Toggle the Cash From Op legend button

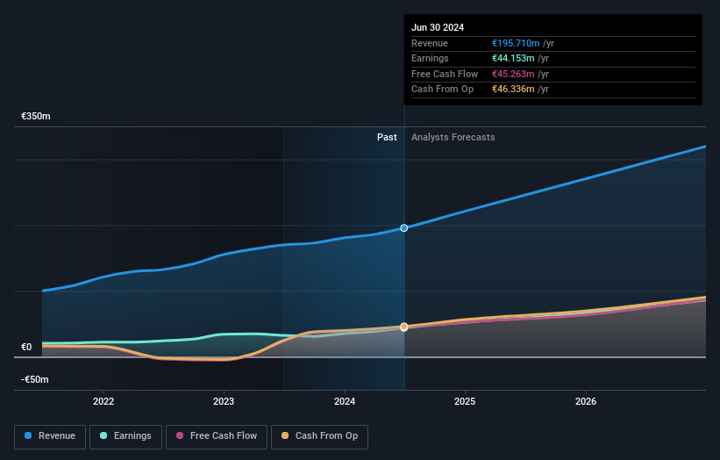319,436
